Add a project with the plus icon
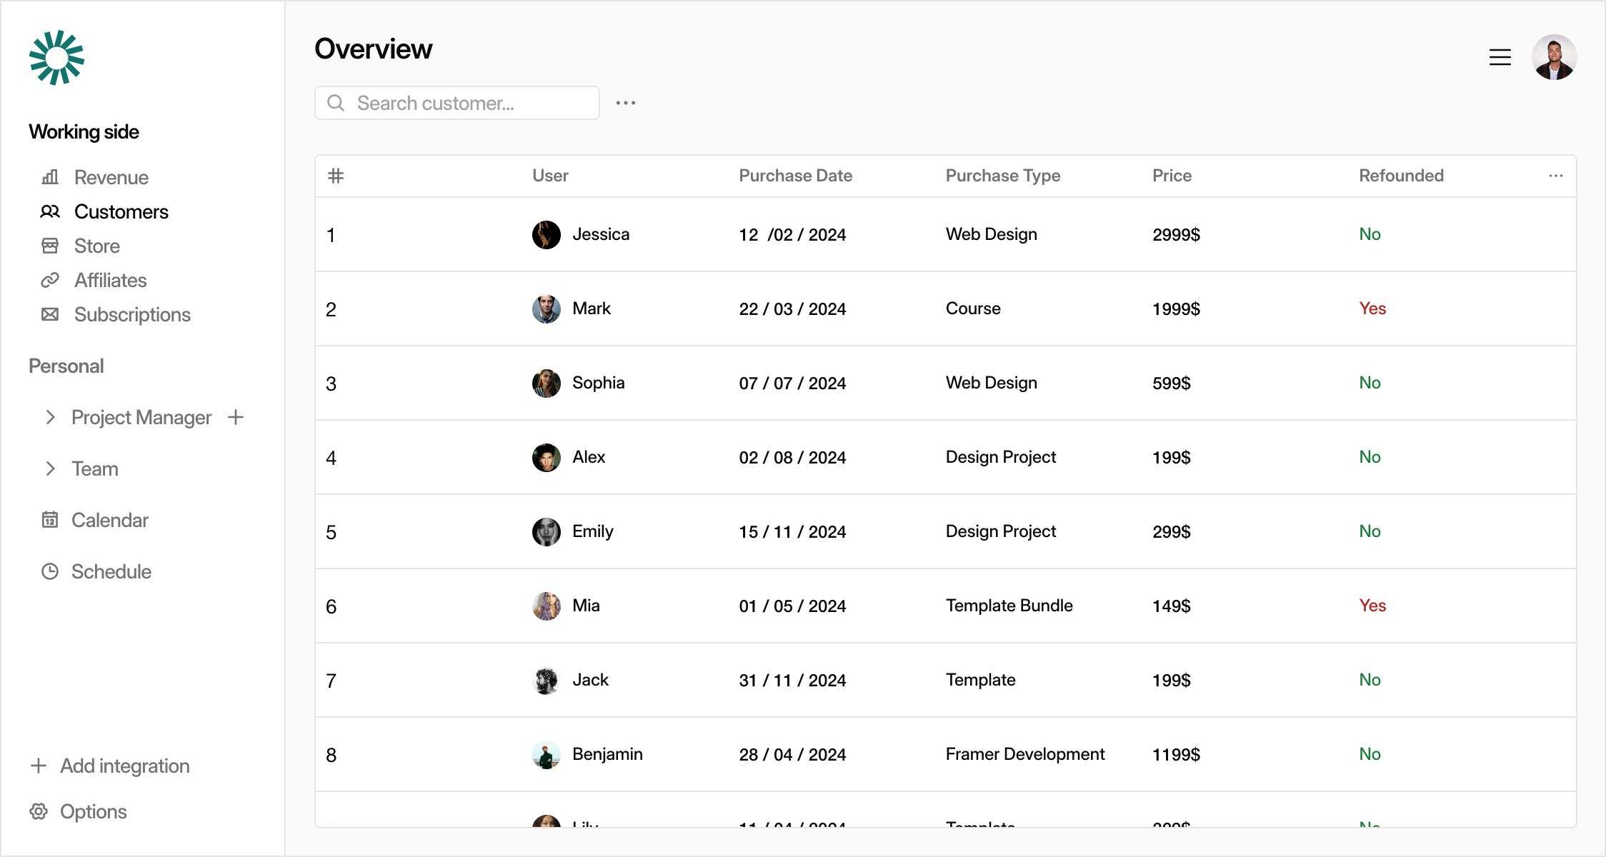The image size is (1606, 857). [x=236, y=417]
